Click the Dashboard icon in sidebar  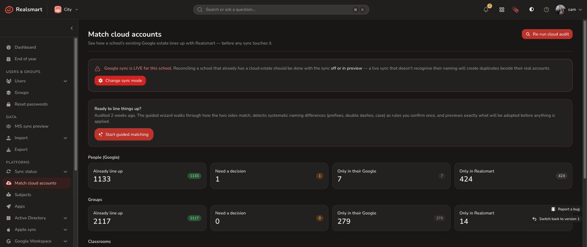point(9,47)
